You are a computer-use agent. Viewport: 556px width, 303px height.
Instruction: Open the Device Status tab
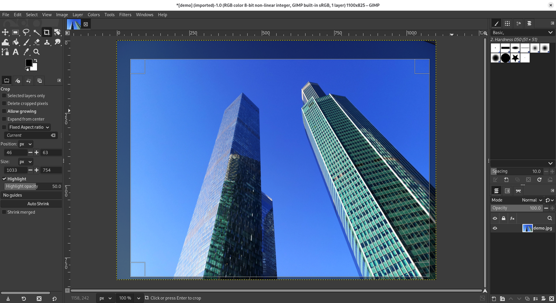(18, 80)
